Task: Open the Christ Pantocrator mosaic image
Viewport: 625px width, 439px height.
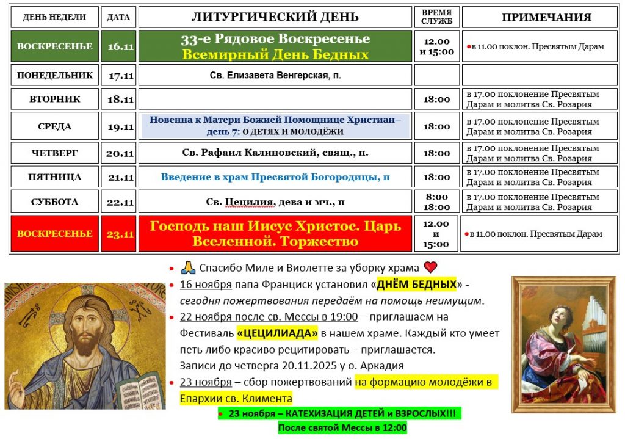Action: (x=85, y=346)
